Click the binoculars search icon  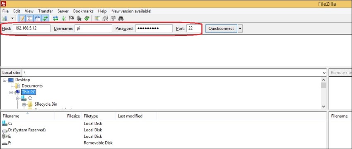click(x=121, y=18)
